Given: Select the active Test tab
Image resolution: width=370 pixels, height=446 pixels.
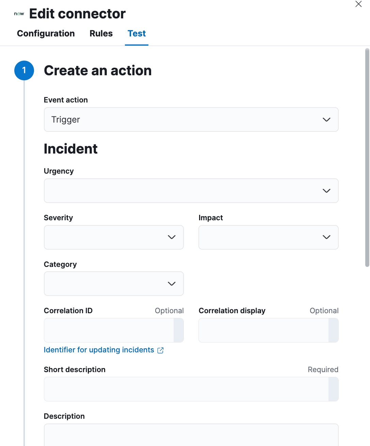Looking at the screenshot, I should coord(136,33).
